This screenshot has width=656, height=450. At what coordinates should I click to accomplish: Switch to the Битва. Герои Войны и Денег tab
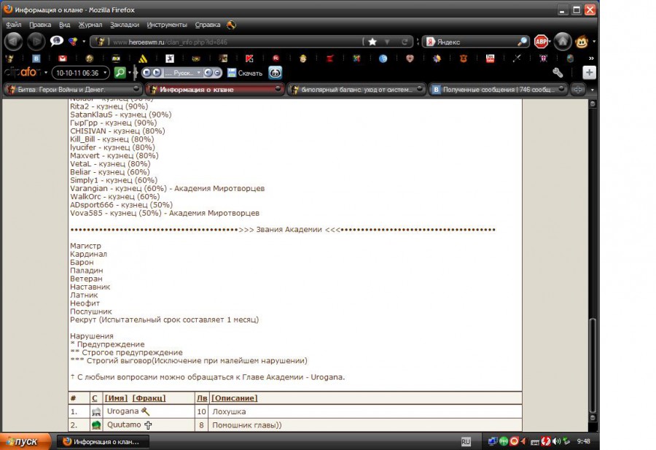pos(73,89)
